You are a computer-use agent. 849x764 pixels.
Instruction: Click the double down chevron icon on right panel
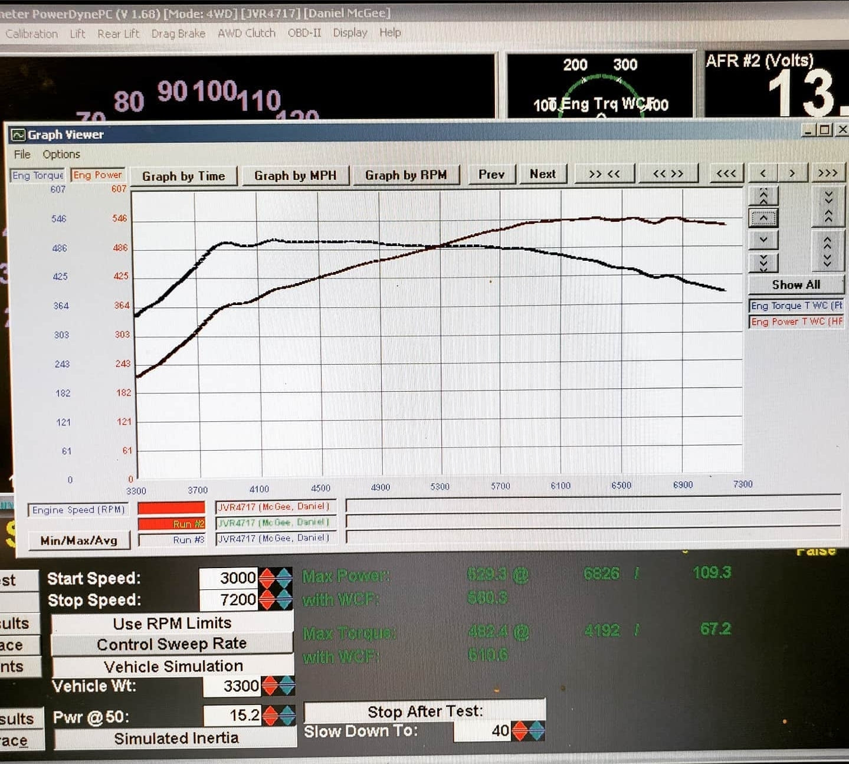pos(763,261)
